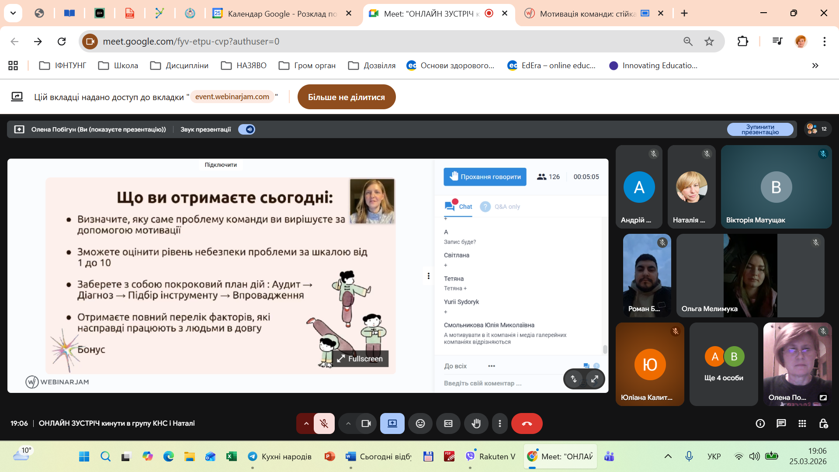The height and width of the screenshot is (472, 839).
Task: Unmute the microphone in Meet
Action: click(x=324, y=423)
